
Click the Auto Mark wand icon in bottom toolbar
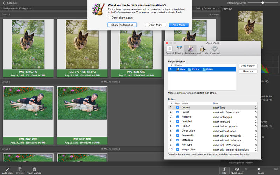click(7, 168)
